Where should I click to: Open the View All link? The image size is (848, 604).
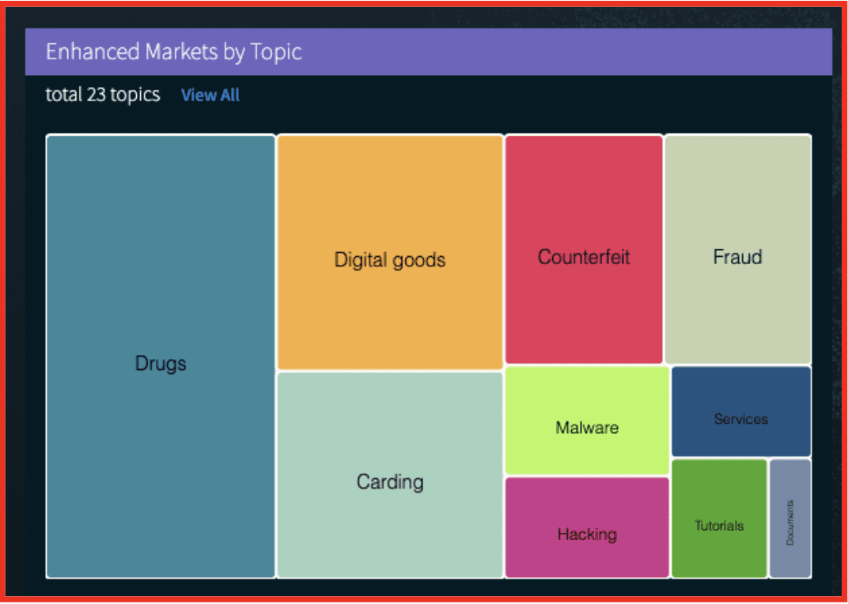tap(210, 96)
